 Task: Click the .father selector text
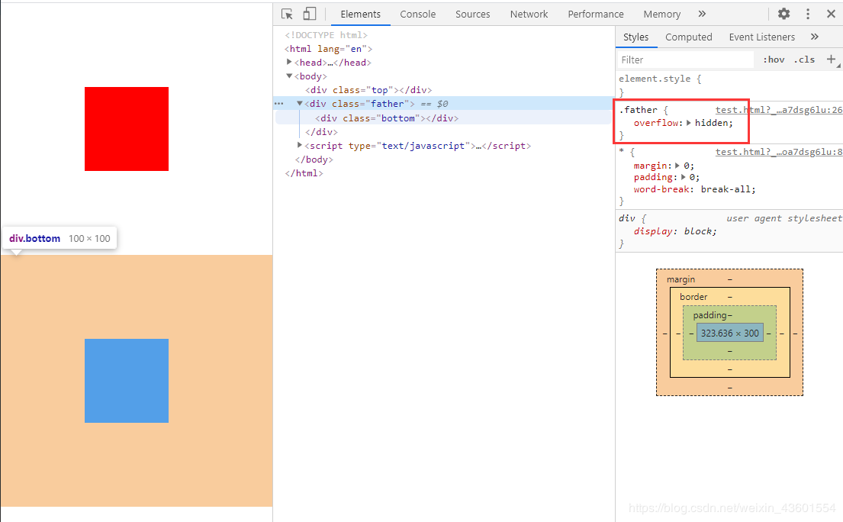(x=639, y=110)
